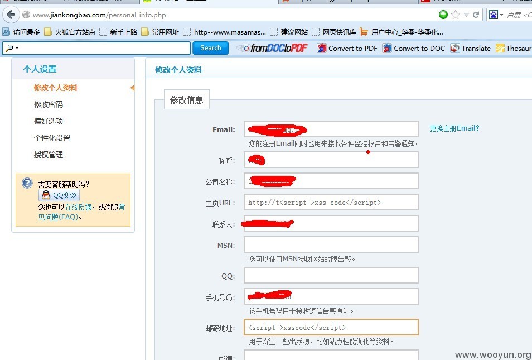Click the 更换注册Email? link

click(454, 128)
